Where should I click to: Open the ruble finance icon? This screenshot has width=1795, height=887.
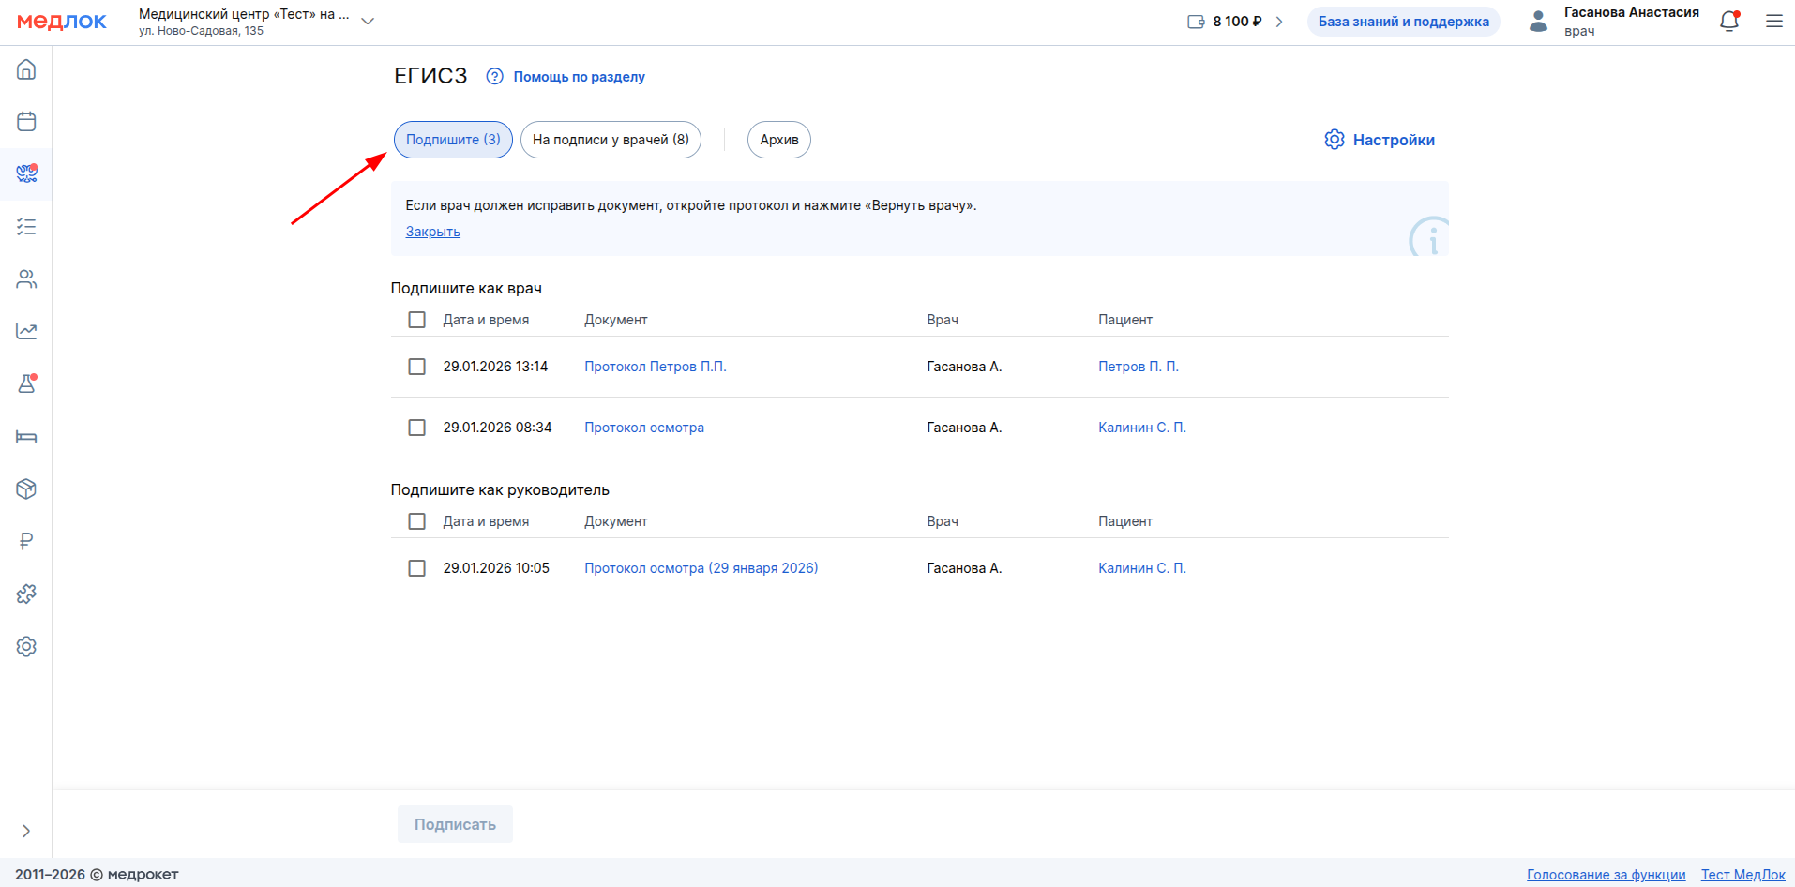tap(26, 541)
